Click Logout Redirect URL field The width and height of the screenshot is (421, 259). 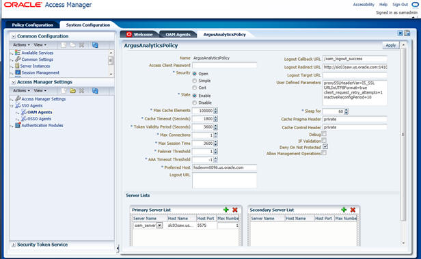(x=355, y=67)
